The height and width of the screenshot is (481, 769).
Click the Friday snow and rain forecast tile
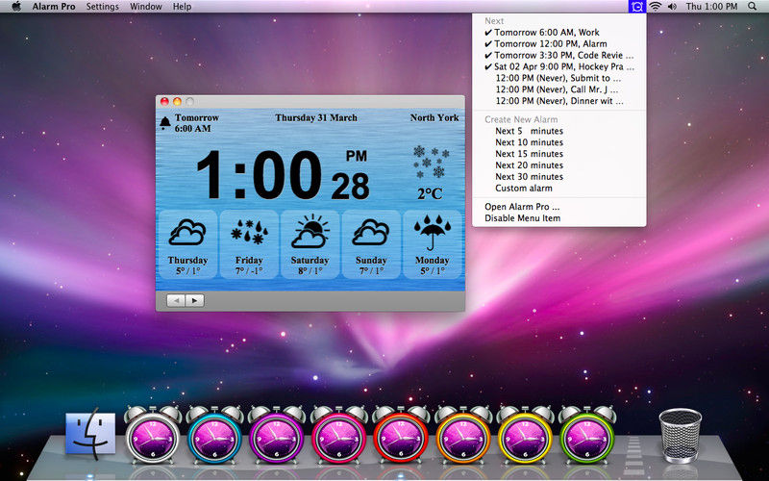249,244
